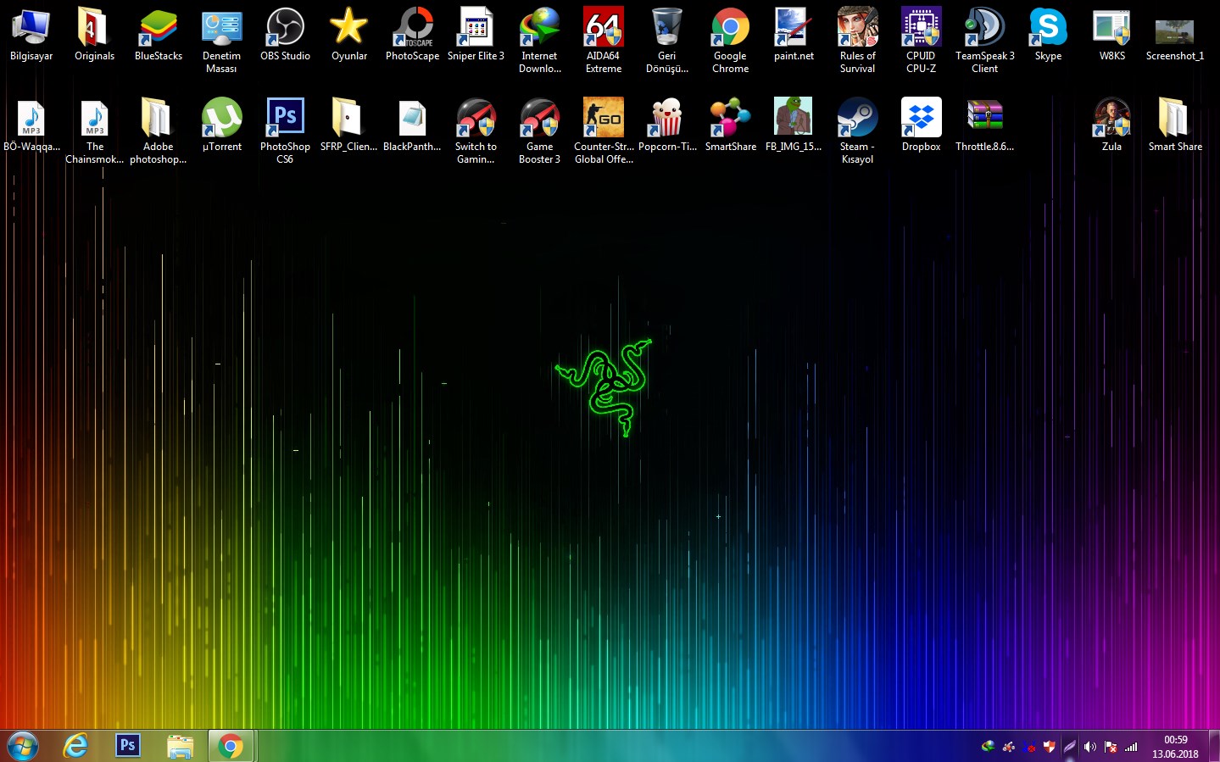Launch Rules of Survival
1220x762 pixels.
click(857, 40)
